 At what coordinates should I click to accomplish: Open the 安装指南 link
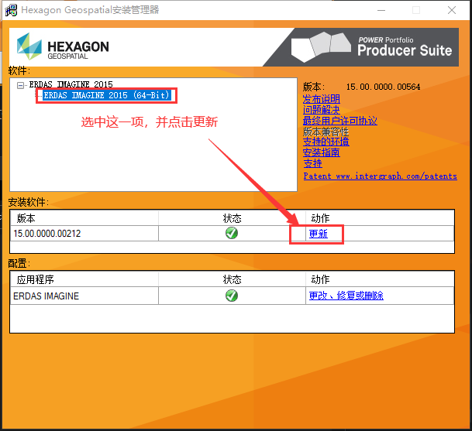[x=322, y=152]
